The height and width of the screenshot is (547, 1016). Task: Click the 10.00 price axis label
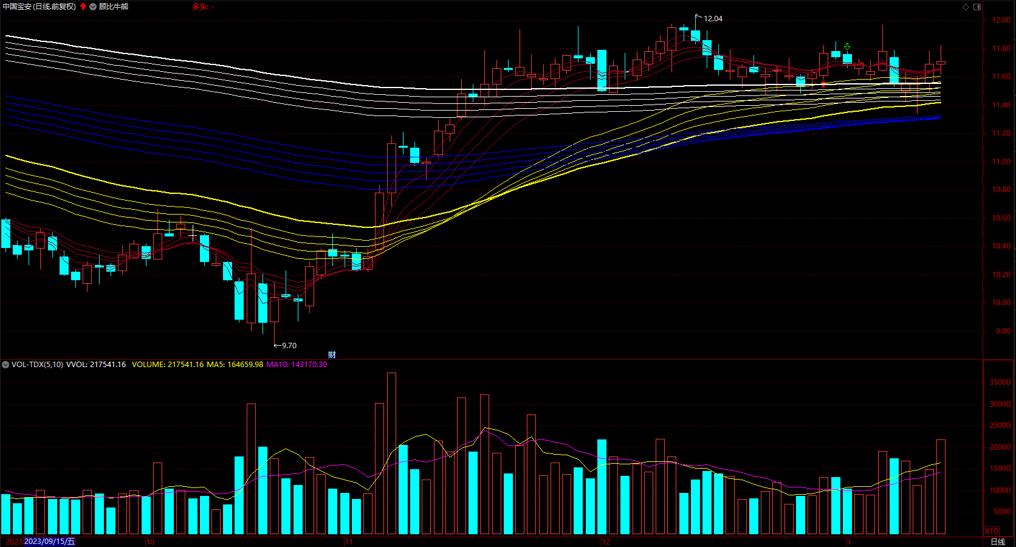pyautogui.click(x=1001, y=303)
